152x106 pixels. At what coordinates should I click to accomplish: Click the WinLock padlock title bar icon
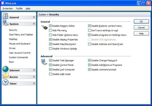(x=3, y=3)
